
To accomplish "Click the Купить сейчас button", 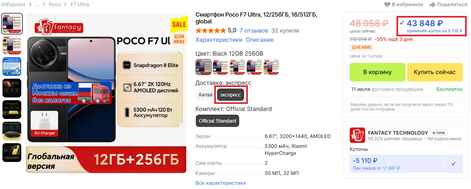I will click(434, 72).
